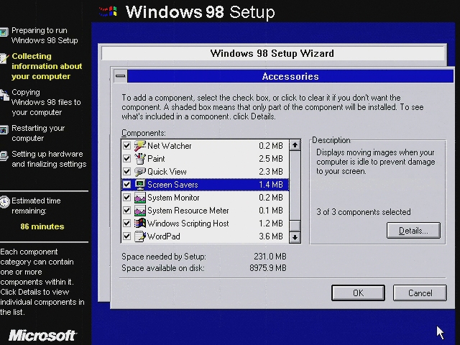This screenshot has width=460, height=345.
Task: Click the 2.5 MB size value
Action: (x=271, y=159)
